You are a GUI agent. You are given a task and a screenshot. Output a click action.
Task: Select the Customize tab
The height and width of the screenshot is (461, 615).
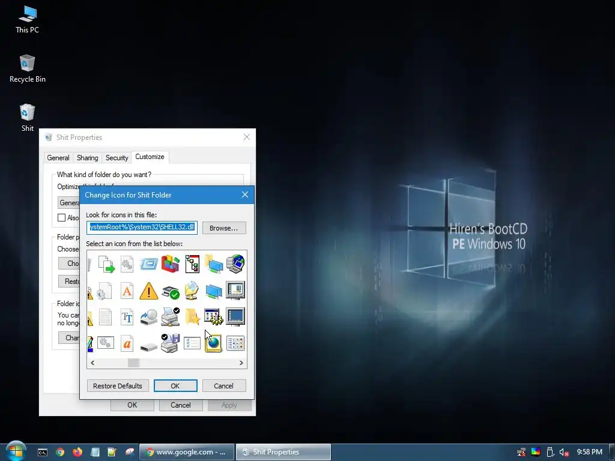[150, 157]
